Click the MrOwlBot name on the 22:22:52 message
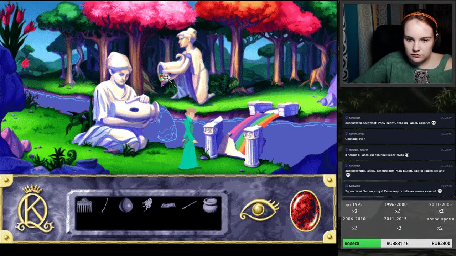 355,166
